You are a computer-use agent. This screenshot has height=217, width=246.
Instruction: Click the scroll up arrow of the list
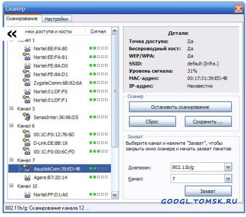click(115, 31)
